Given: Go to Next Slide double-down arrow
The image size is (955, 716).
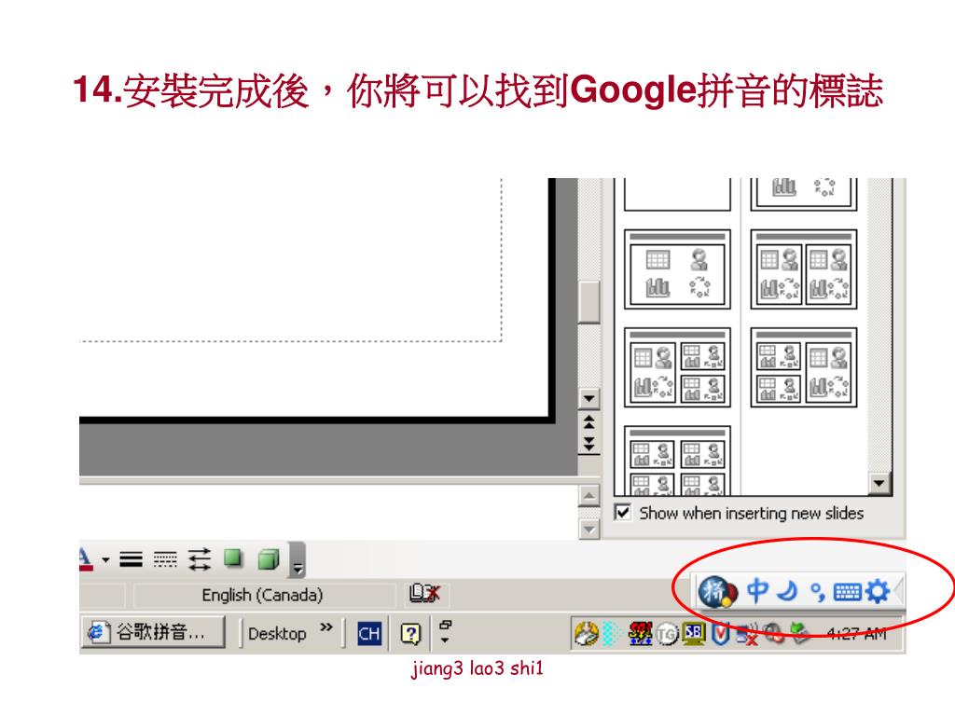Looking at the screenshot, I should (589, 443).
